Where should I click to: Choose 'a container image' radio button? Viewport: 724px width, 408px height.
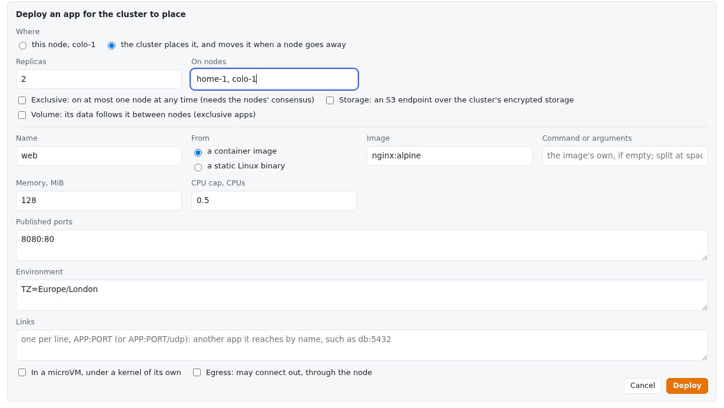tap(198, 152)
